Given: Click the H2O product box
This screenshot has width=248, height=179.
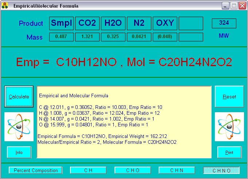Looking at the screenshot, I should pyautogui.click(x=113, y=23).
